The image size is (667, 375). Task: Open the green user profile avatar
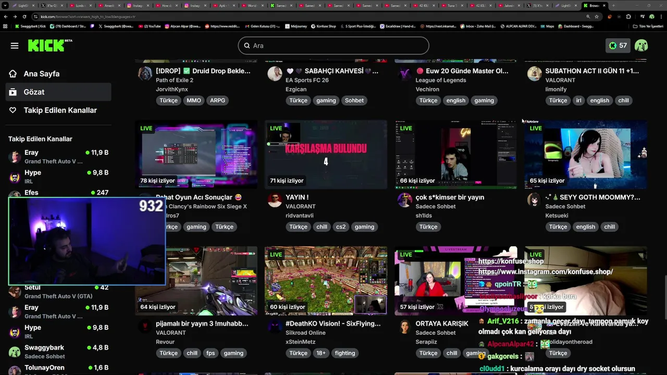641,46
